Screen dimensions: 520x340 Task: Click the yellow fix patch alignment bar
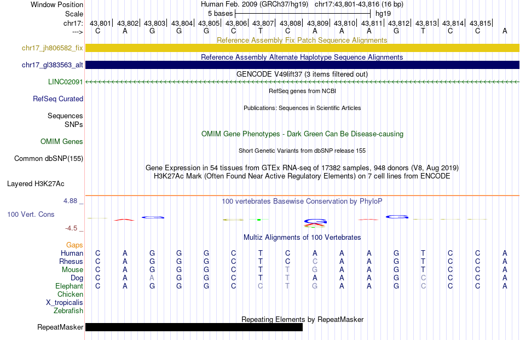(x=302, y=48)
